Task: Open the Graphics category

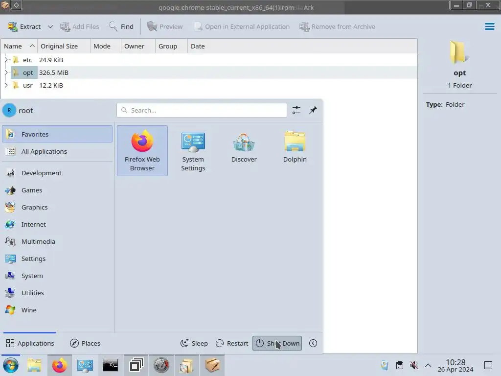Action: point(57,207)
